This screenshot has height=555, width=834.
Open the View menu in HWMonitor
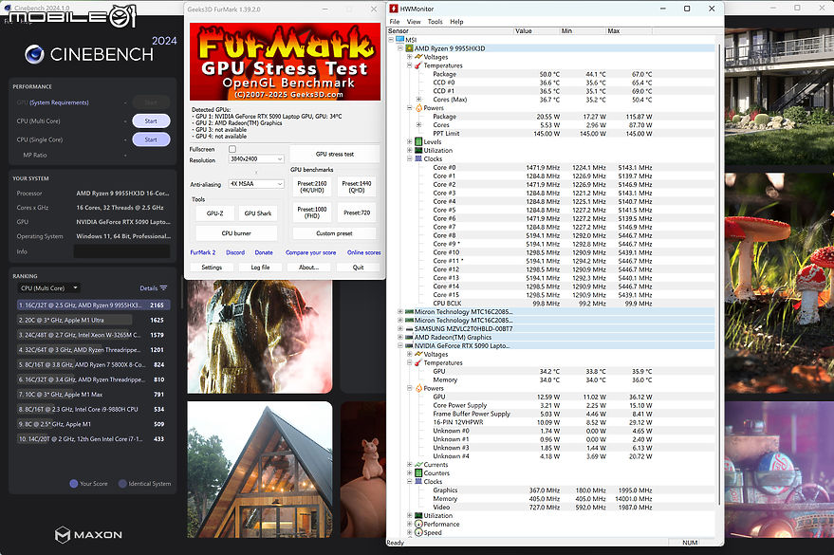[414, 22]
